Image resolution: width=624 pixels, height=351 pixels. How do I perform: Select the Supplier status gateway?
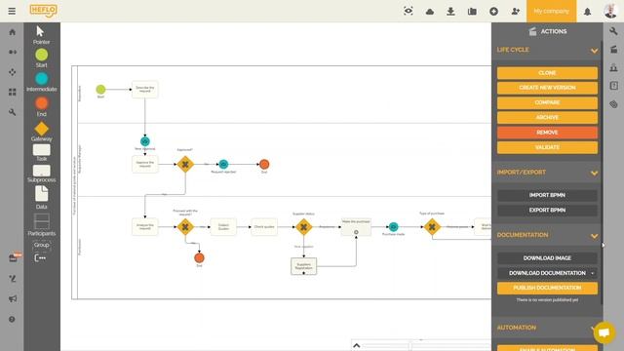coord(303,227)
